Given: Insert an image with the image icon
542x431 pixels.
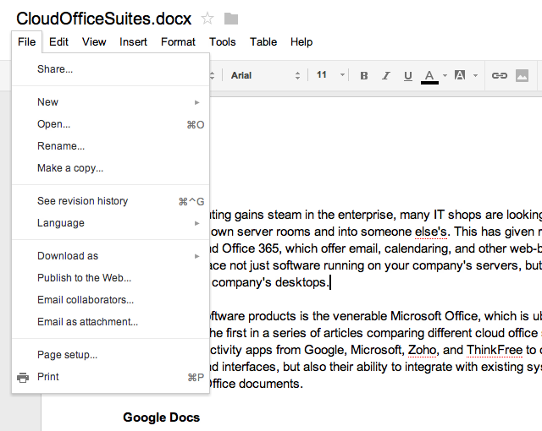Looking at the screenshot, I should point(522,75).
